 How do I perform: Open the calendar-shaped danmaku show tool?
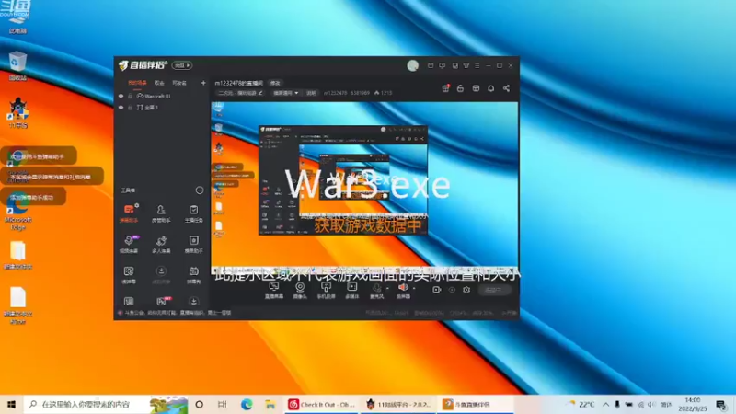[193, 274]
